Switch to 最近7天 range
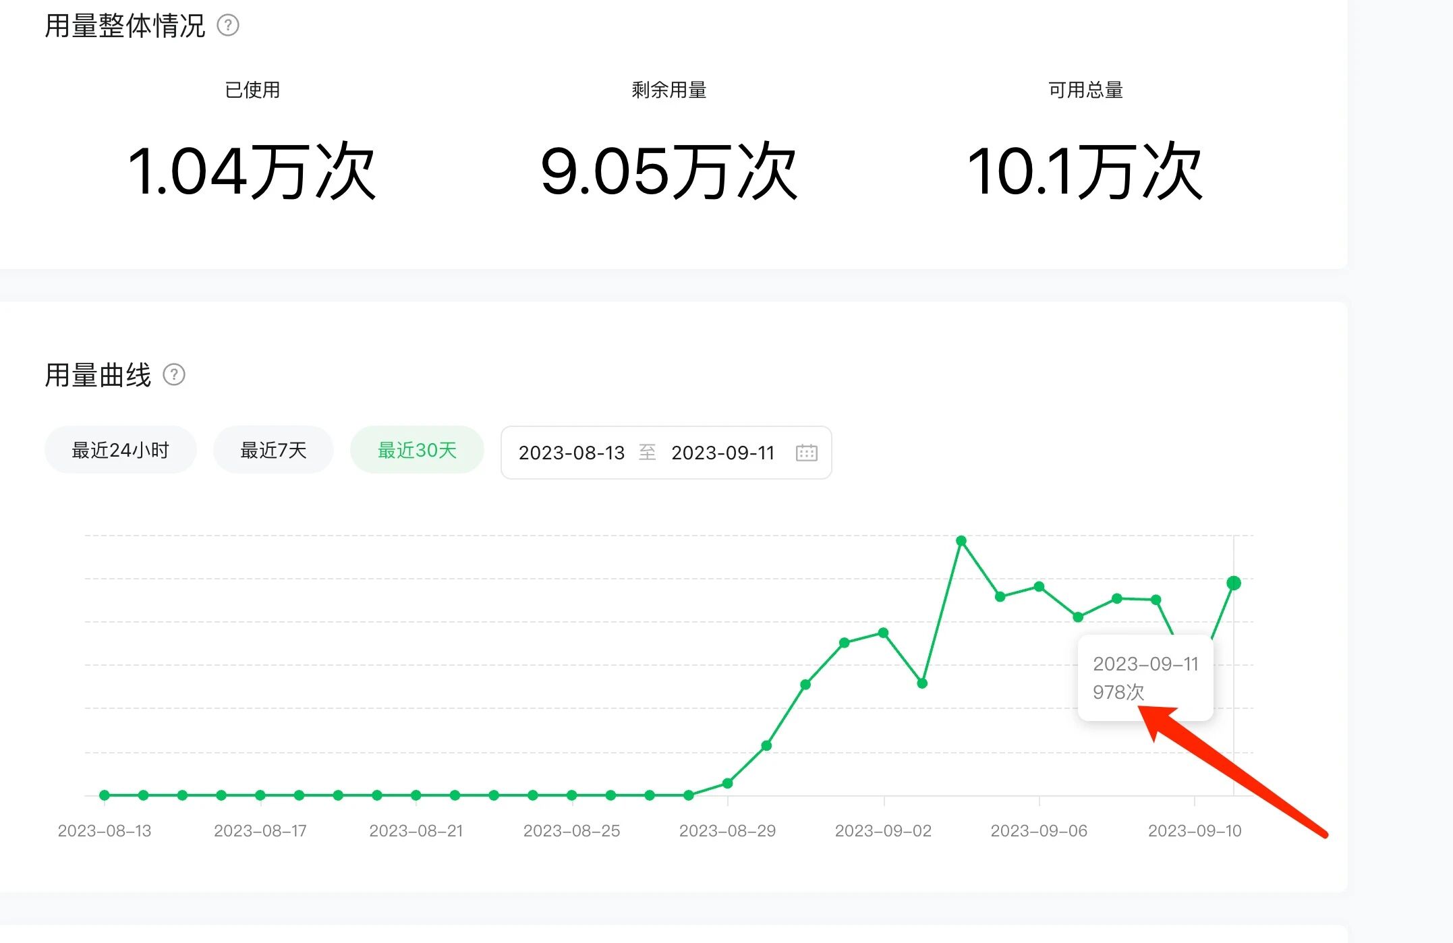Image resolution: width=1453 pixels, height=943 pixels. pos(273,450)
